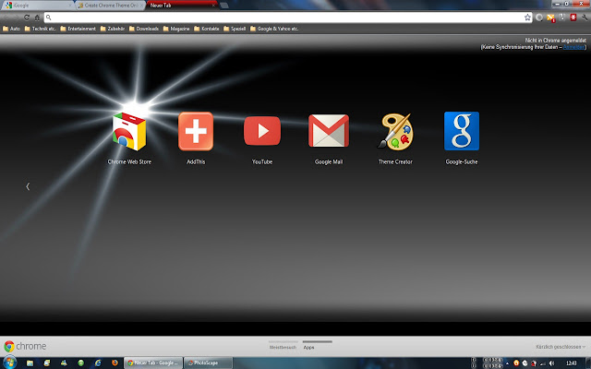Click the grey circular extension icon

539,18
